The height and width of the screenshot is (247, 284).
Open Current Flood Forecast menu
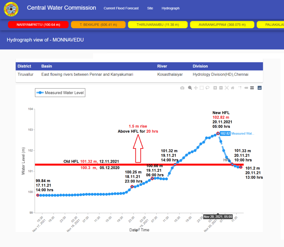tap(121, 8)
